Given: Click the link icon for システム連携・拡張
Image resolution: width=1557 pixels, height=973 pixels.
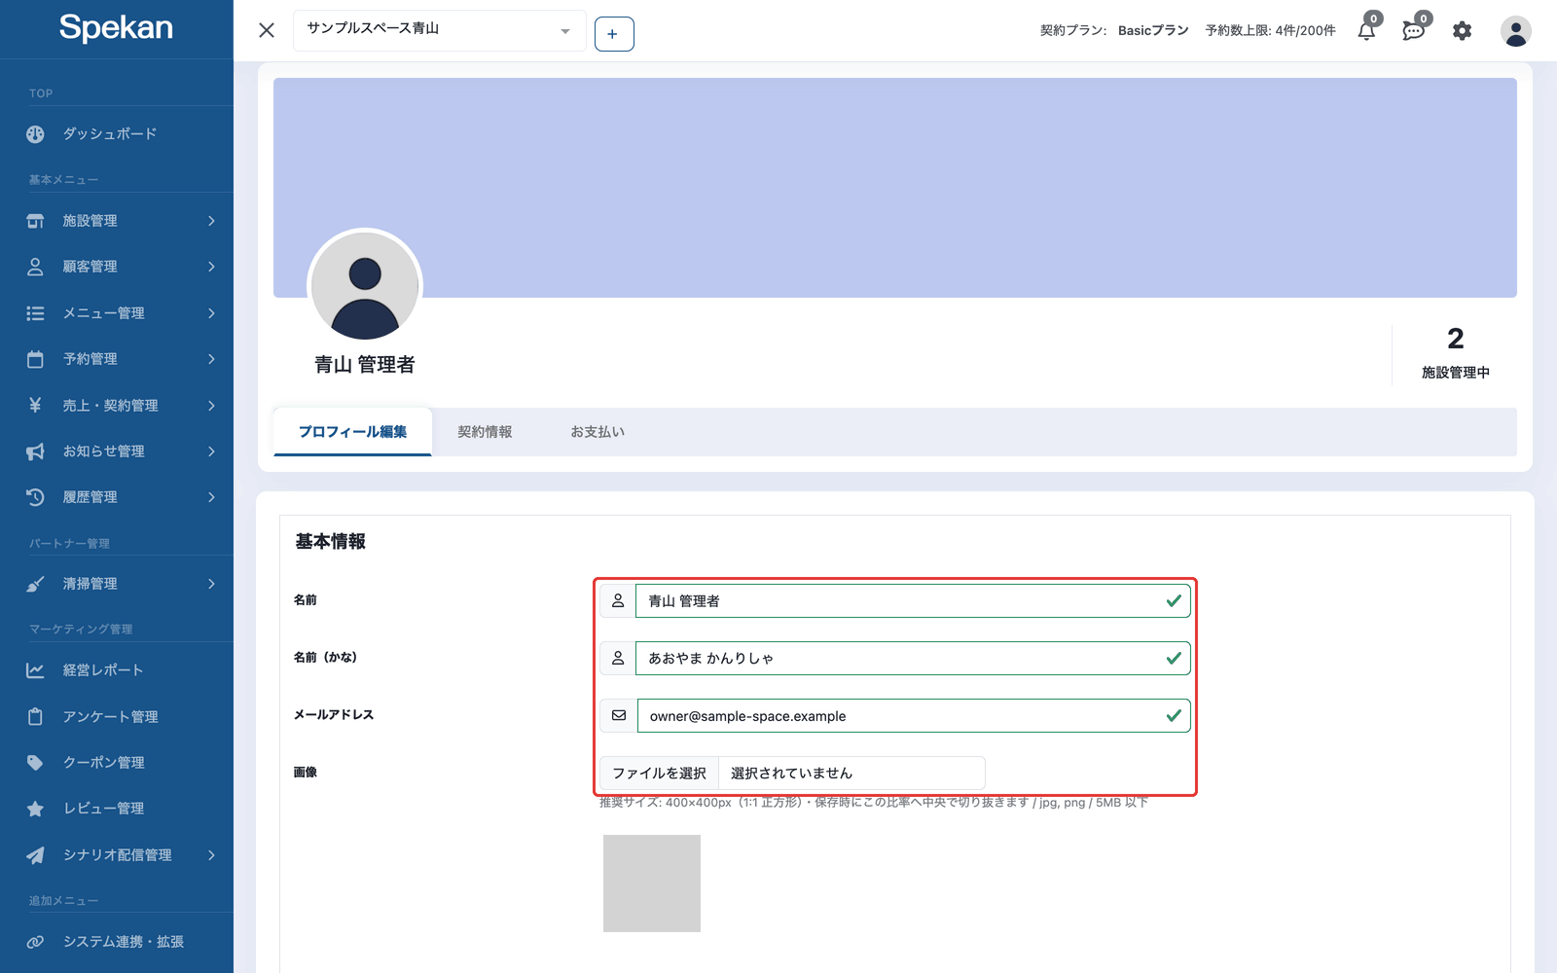Looking at the screenshot, I should coord(35,942).
